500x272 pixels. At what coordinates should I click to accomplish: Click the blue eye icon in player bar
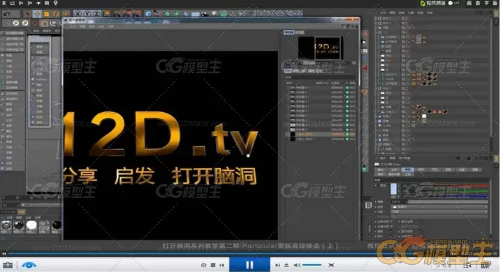(29, 265)
